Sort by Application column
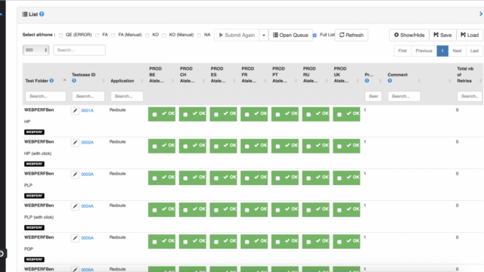 142,81
